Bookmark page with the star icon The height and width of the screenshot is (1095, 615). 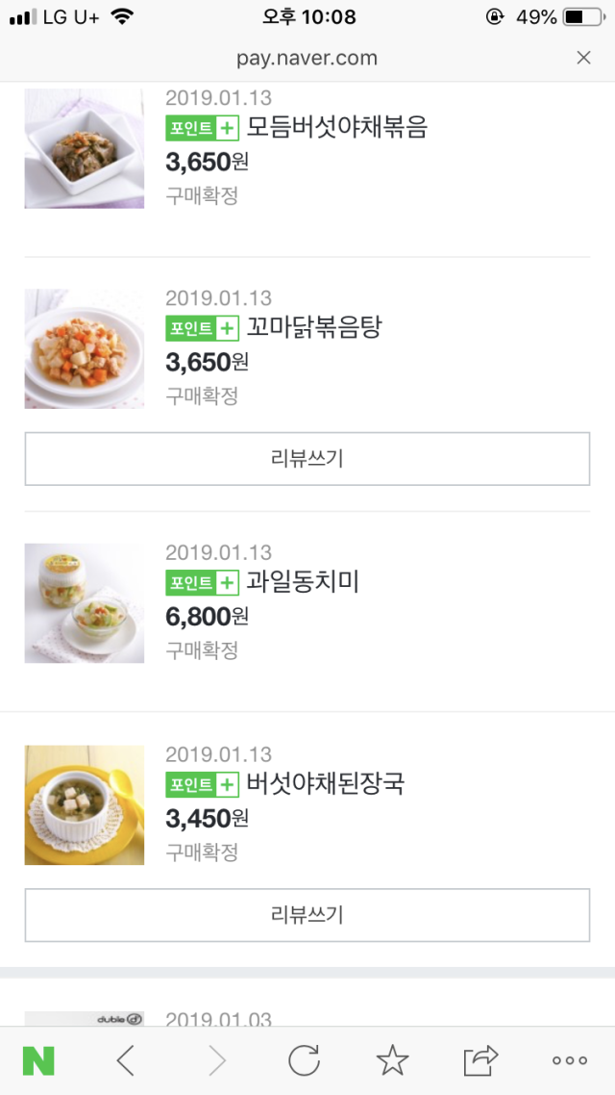pos(392,1061)
